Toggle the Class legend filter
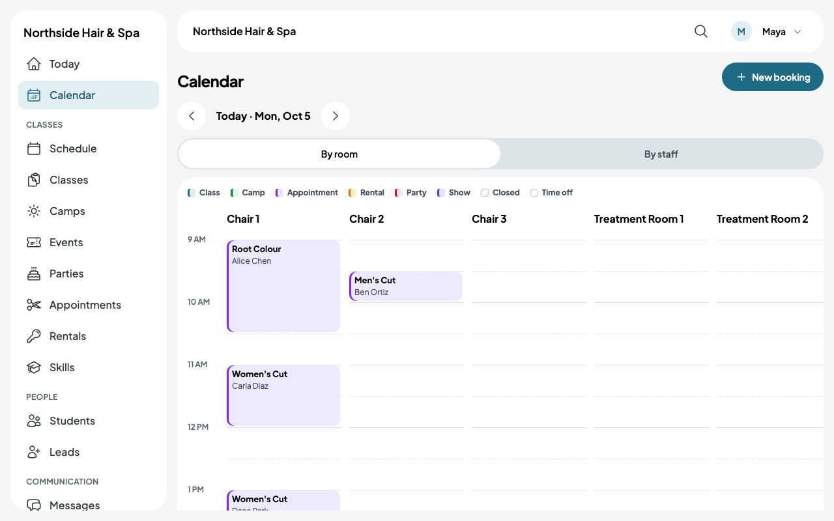The image size is (834, 521). pyautogui.click(x=204, y=193)
